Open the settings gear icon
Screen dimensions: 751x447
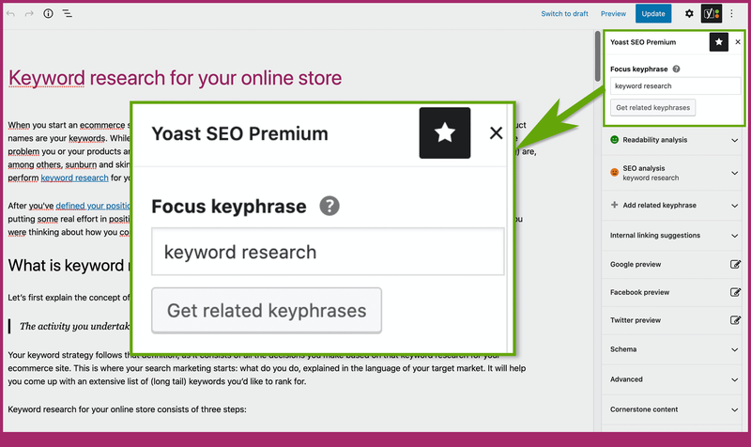click(690, 14)
